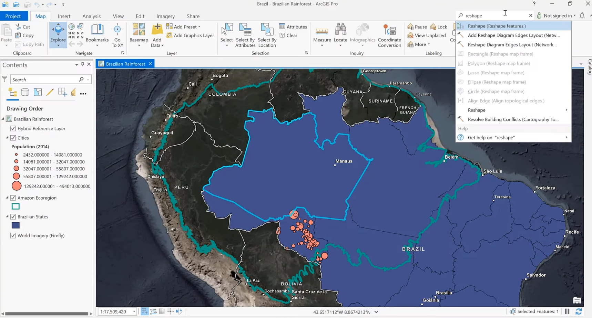592x318 pixels.
Task: Switch to List By Snapping
Action: click(62, 92)
